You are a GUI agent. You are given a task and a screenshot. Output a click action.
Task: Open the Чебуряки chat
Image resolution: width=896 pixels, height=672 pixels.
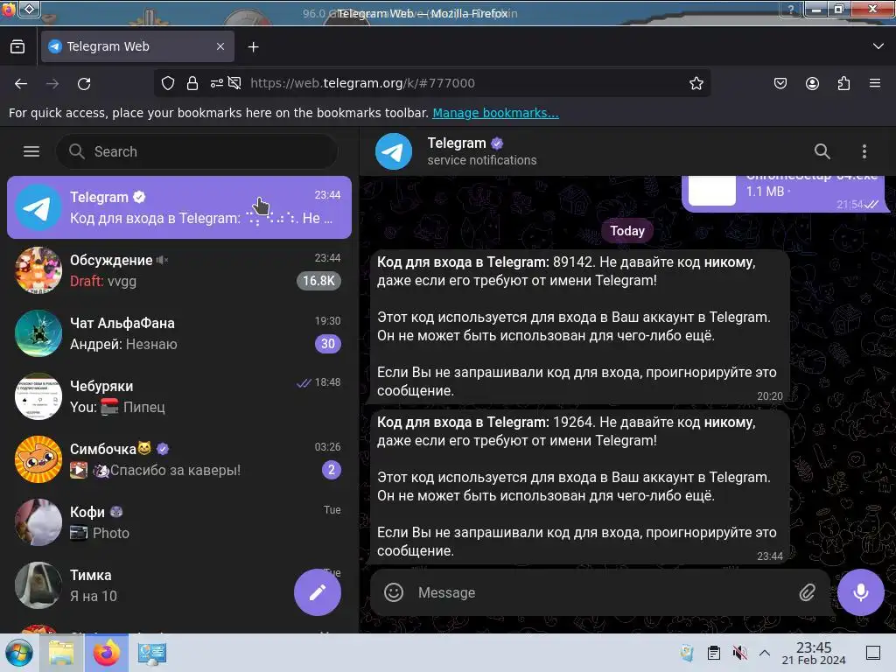pos(179,396)
